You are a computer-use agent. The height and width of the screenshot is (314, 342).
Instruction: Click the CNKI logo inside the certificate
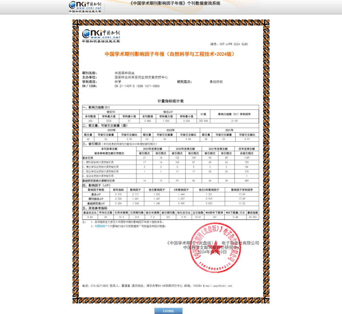click(101, 36)
